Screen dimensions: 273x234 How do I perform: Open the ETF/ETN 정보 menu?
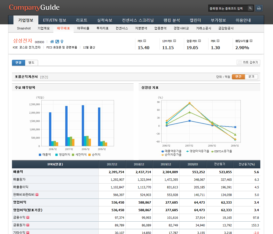(55, 20)
